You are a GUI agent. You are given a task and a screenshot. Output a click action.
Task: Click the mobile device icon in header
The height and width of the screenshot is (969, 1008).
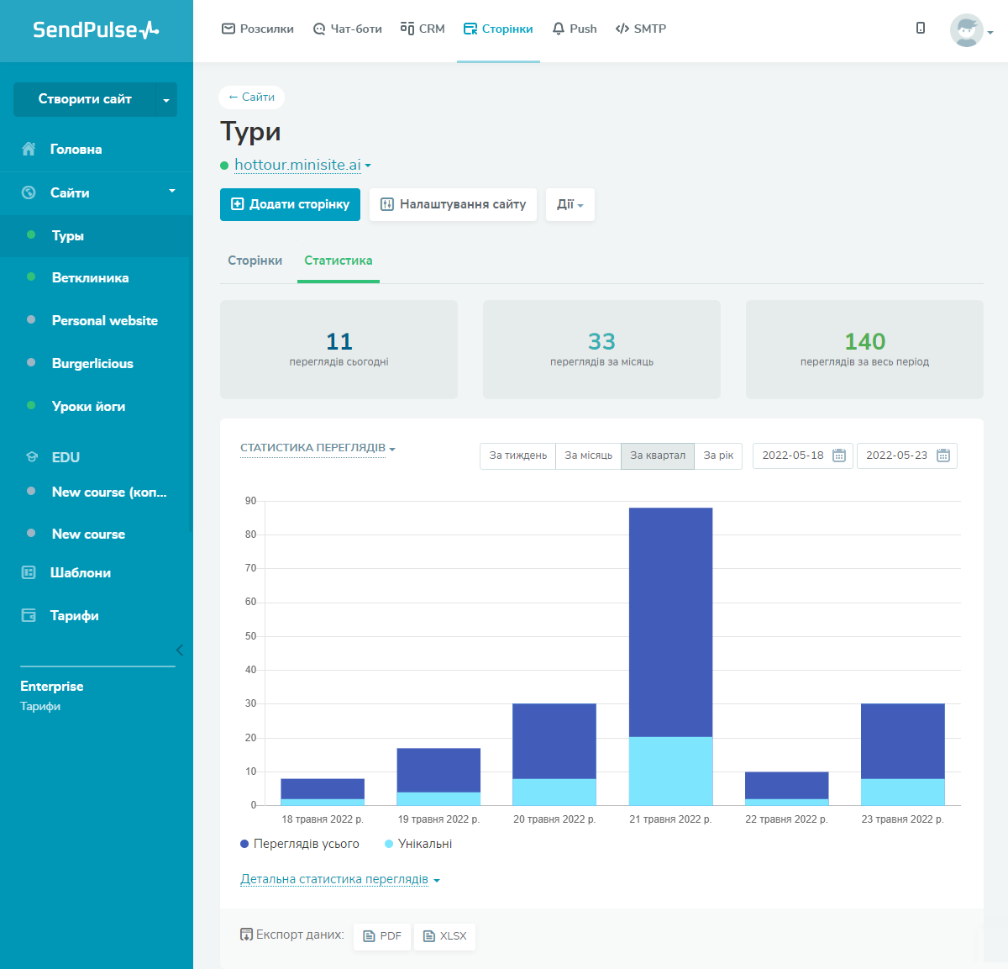point(921,29)
